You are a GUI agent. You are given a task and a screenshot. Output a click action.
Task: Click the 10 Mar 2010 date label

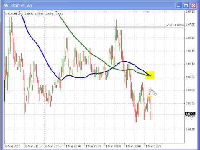(x=12, y=146)
